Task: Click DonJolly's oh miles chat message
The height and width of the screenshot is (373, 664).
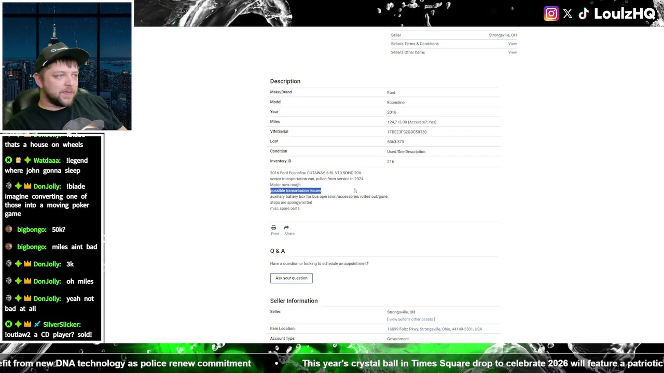Action: [80, 281]
